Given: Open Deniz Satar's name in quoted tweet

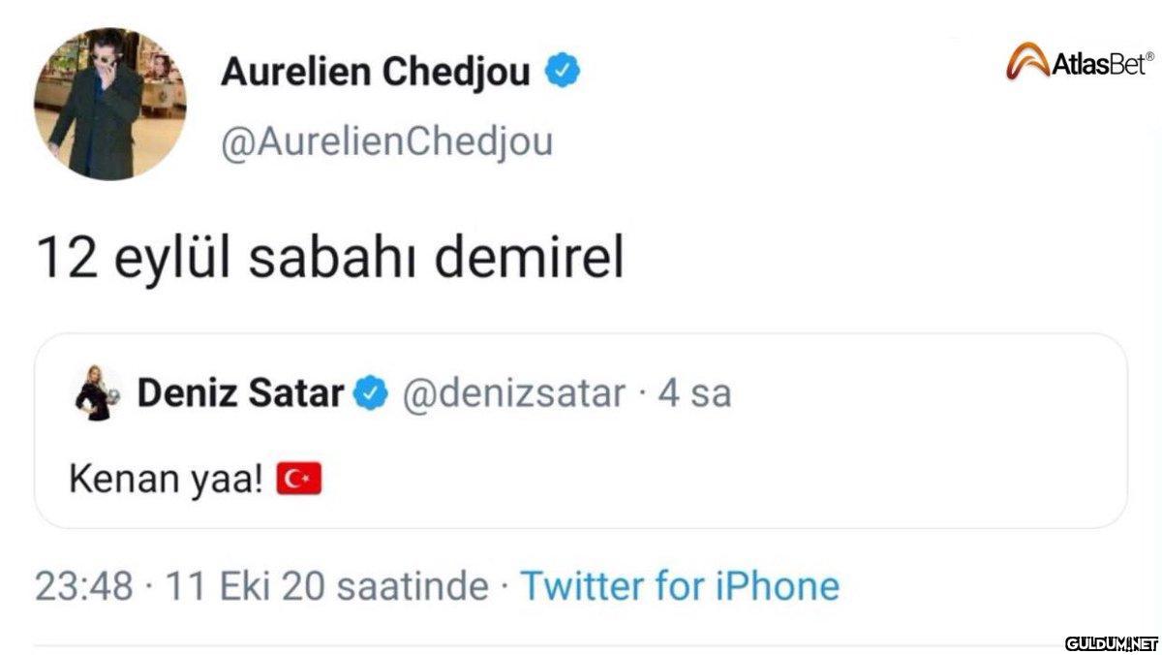Looking at the screenshot, I should click(x=240, y=393).
